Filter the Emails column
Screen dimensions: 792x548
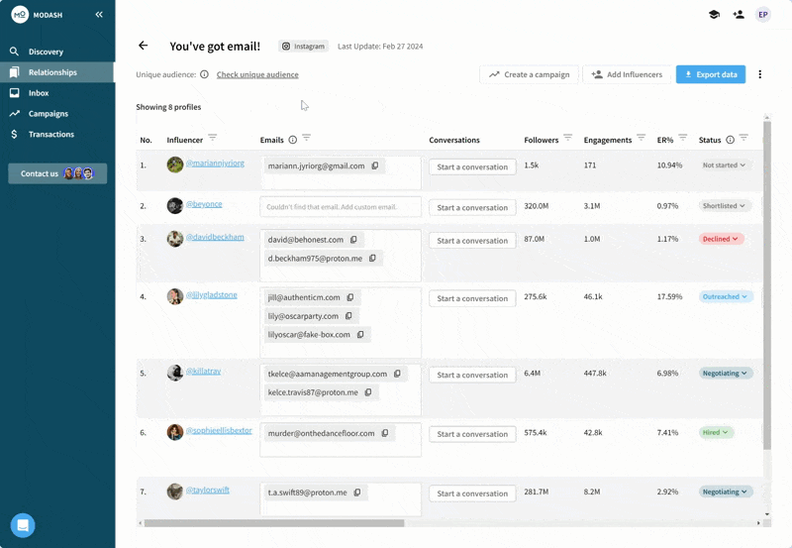click(306, 138)
